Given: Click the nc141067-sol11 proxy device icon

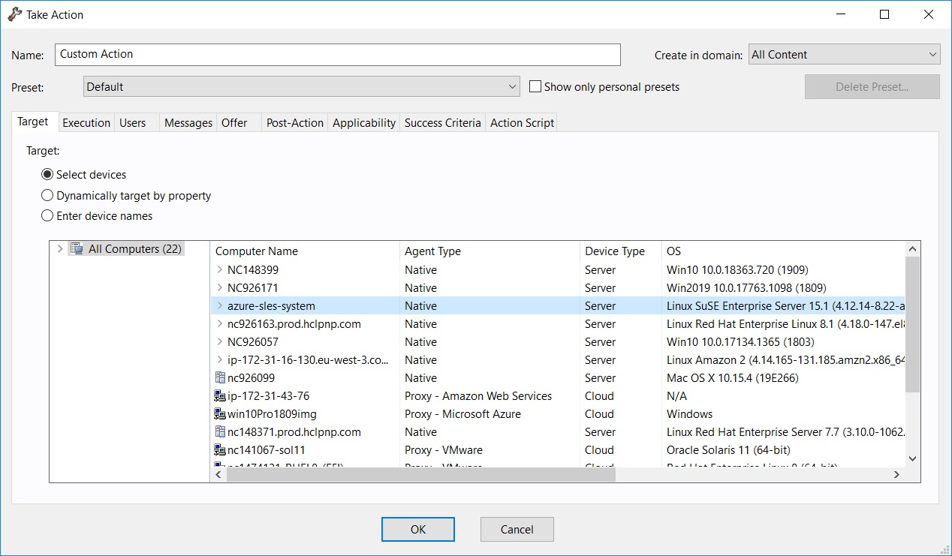Looking at the screenshot, I should pyautogui.click(x=220, y=450).
